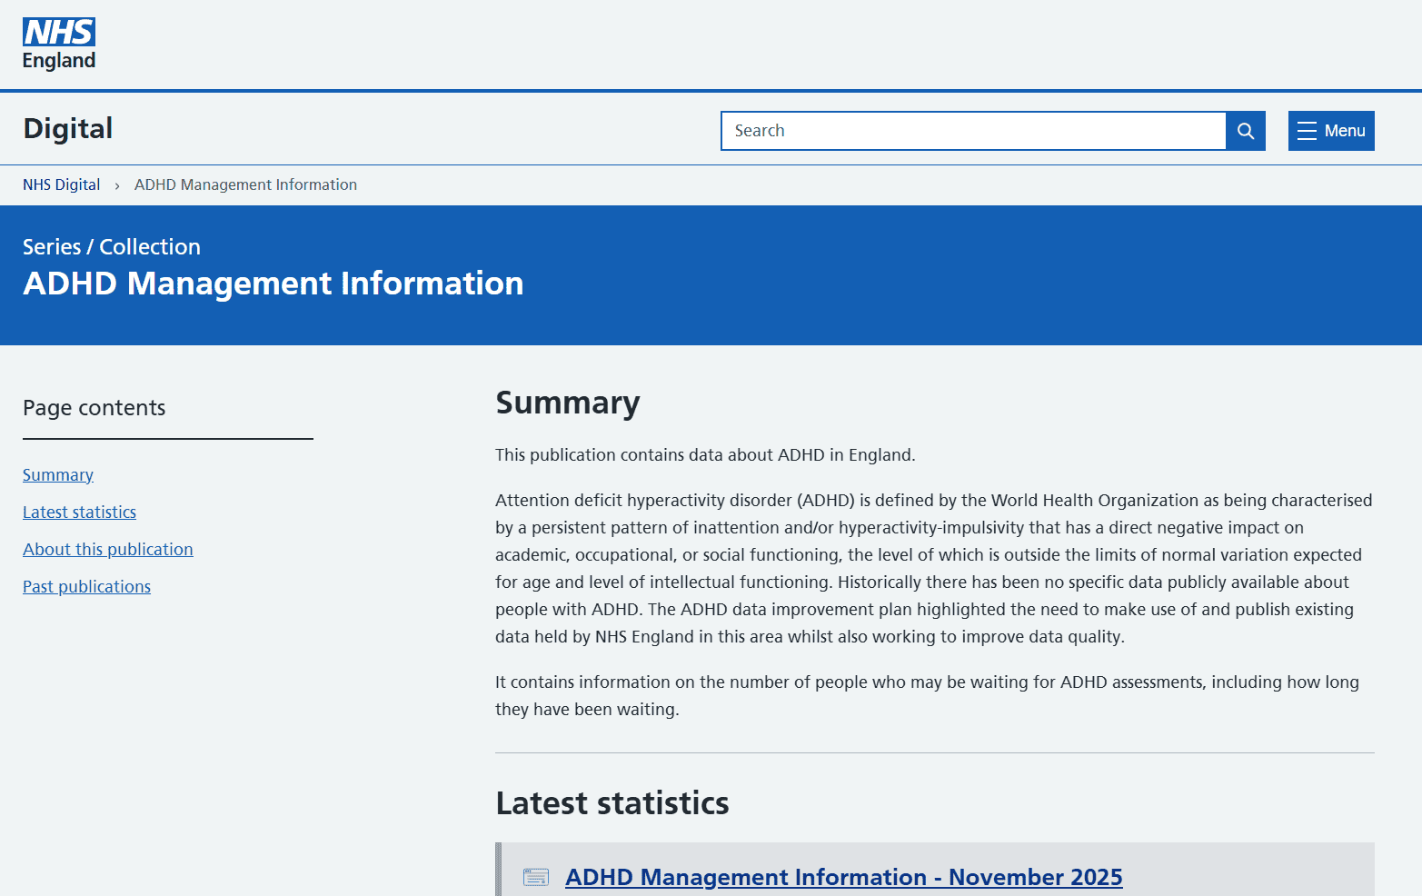Select the ADHD Management Information breadcrumb
Image resolution: width=1422 pixels, height=896 pixels.
(245, 184)
